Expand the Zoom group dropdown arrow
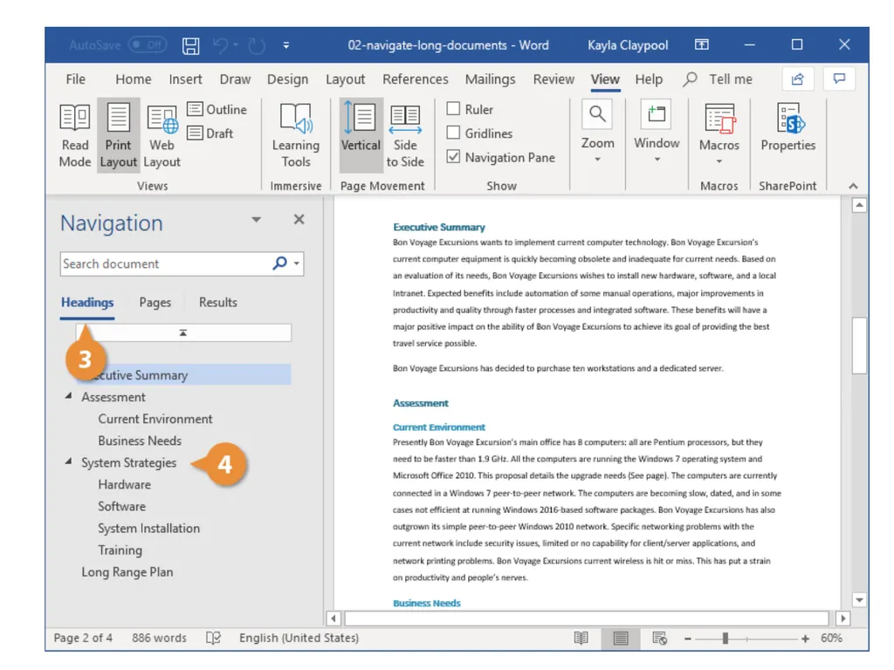 597,160
